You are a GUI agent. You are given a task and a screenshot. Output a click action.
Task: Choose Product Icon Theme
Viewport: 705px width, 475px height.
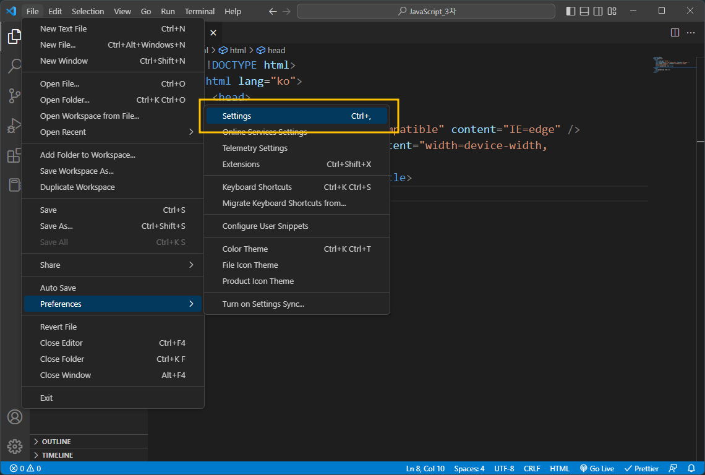pyautogui.click(x=297, y=281)
